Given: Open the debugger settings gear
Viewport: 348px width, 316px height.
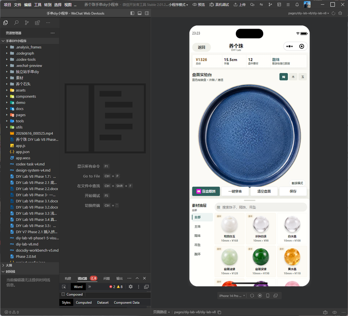Looking at the screenshot, I should [x=130, y=287].
